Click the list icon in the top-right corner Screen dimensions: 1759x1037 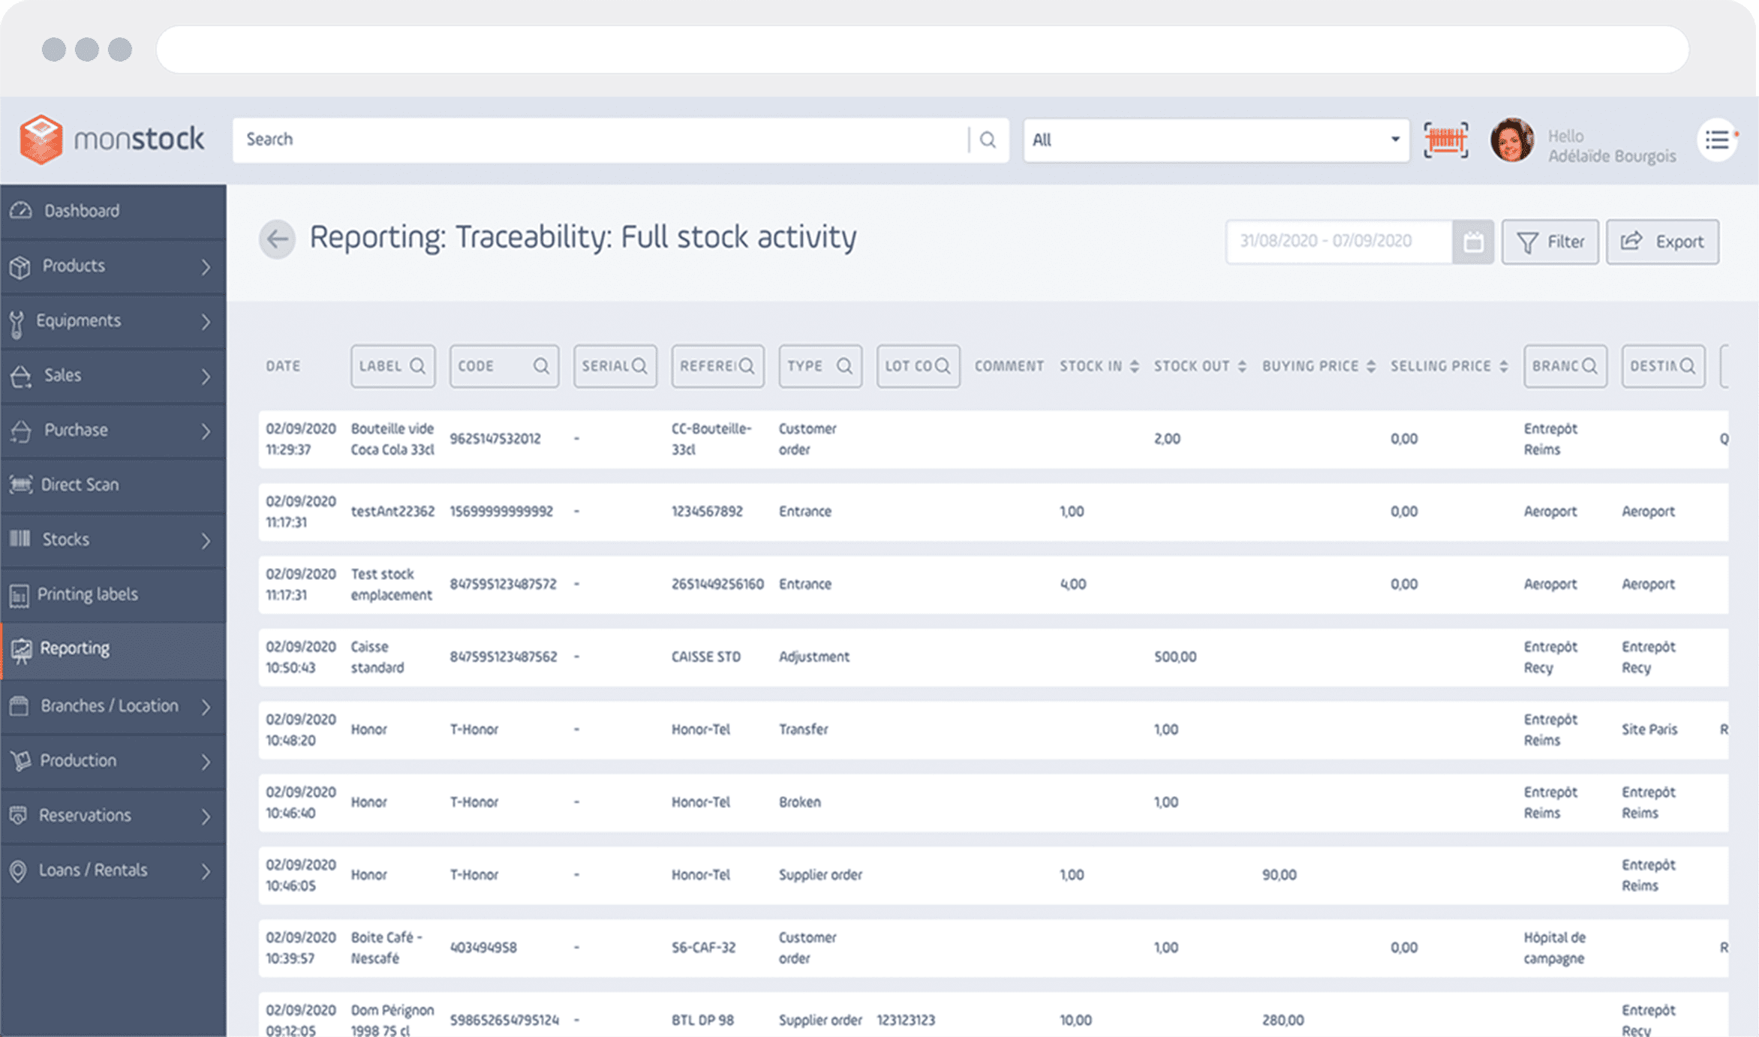1717,140
